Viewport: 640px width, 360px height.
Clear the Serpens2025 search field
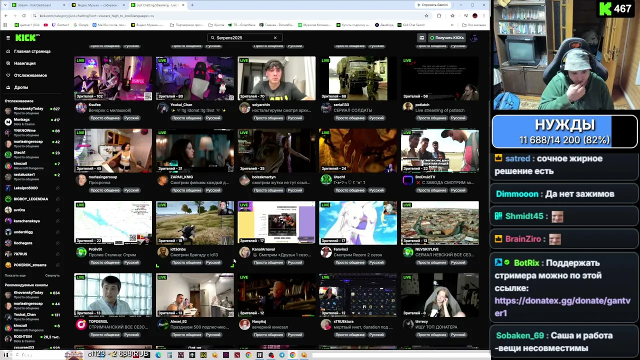(275, 37)
